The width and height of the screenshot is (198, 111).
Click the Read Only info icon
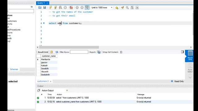click(172, 81)
